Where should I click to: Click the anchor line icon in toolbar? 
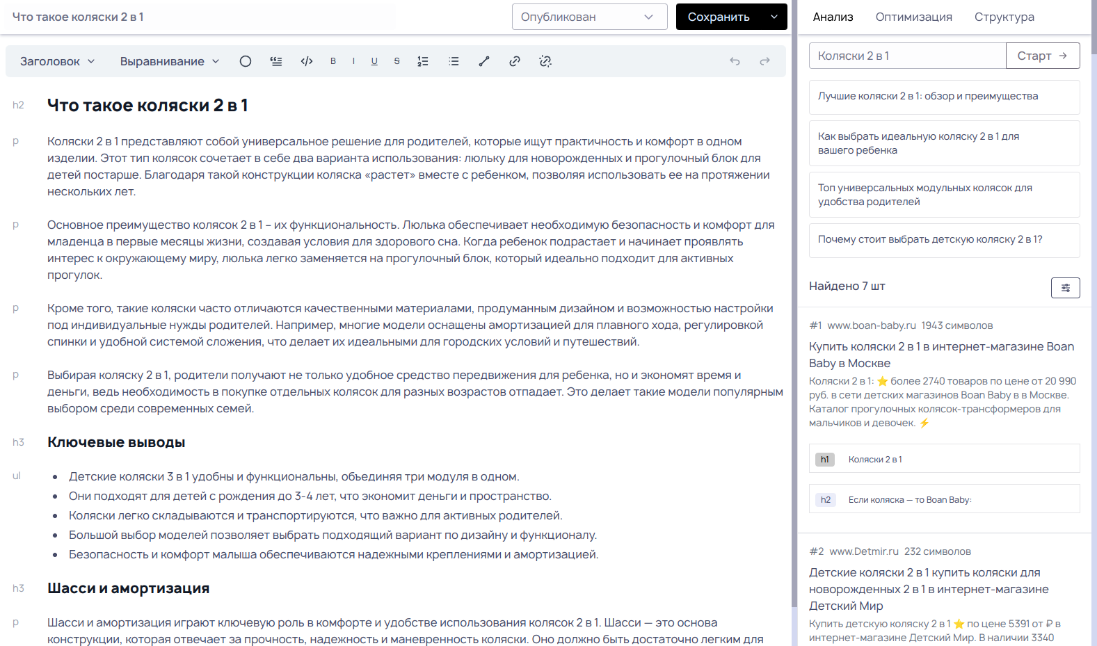tap(484, 61)
